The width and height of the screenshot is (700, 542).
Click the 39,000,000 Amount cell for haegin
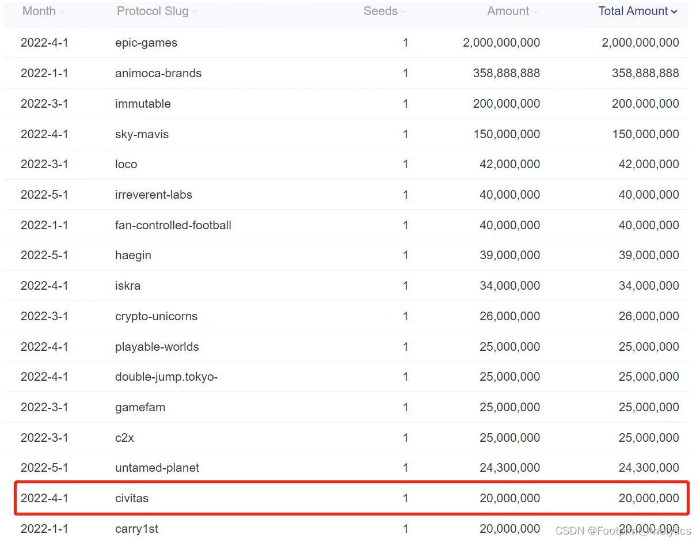click(x=510, y=255)
